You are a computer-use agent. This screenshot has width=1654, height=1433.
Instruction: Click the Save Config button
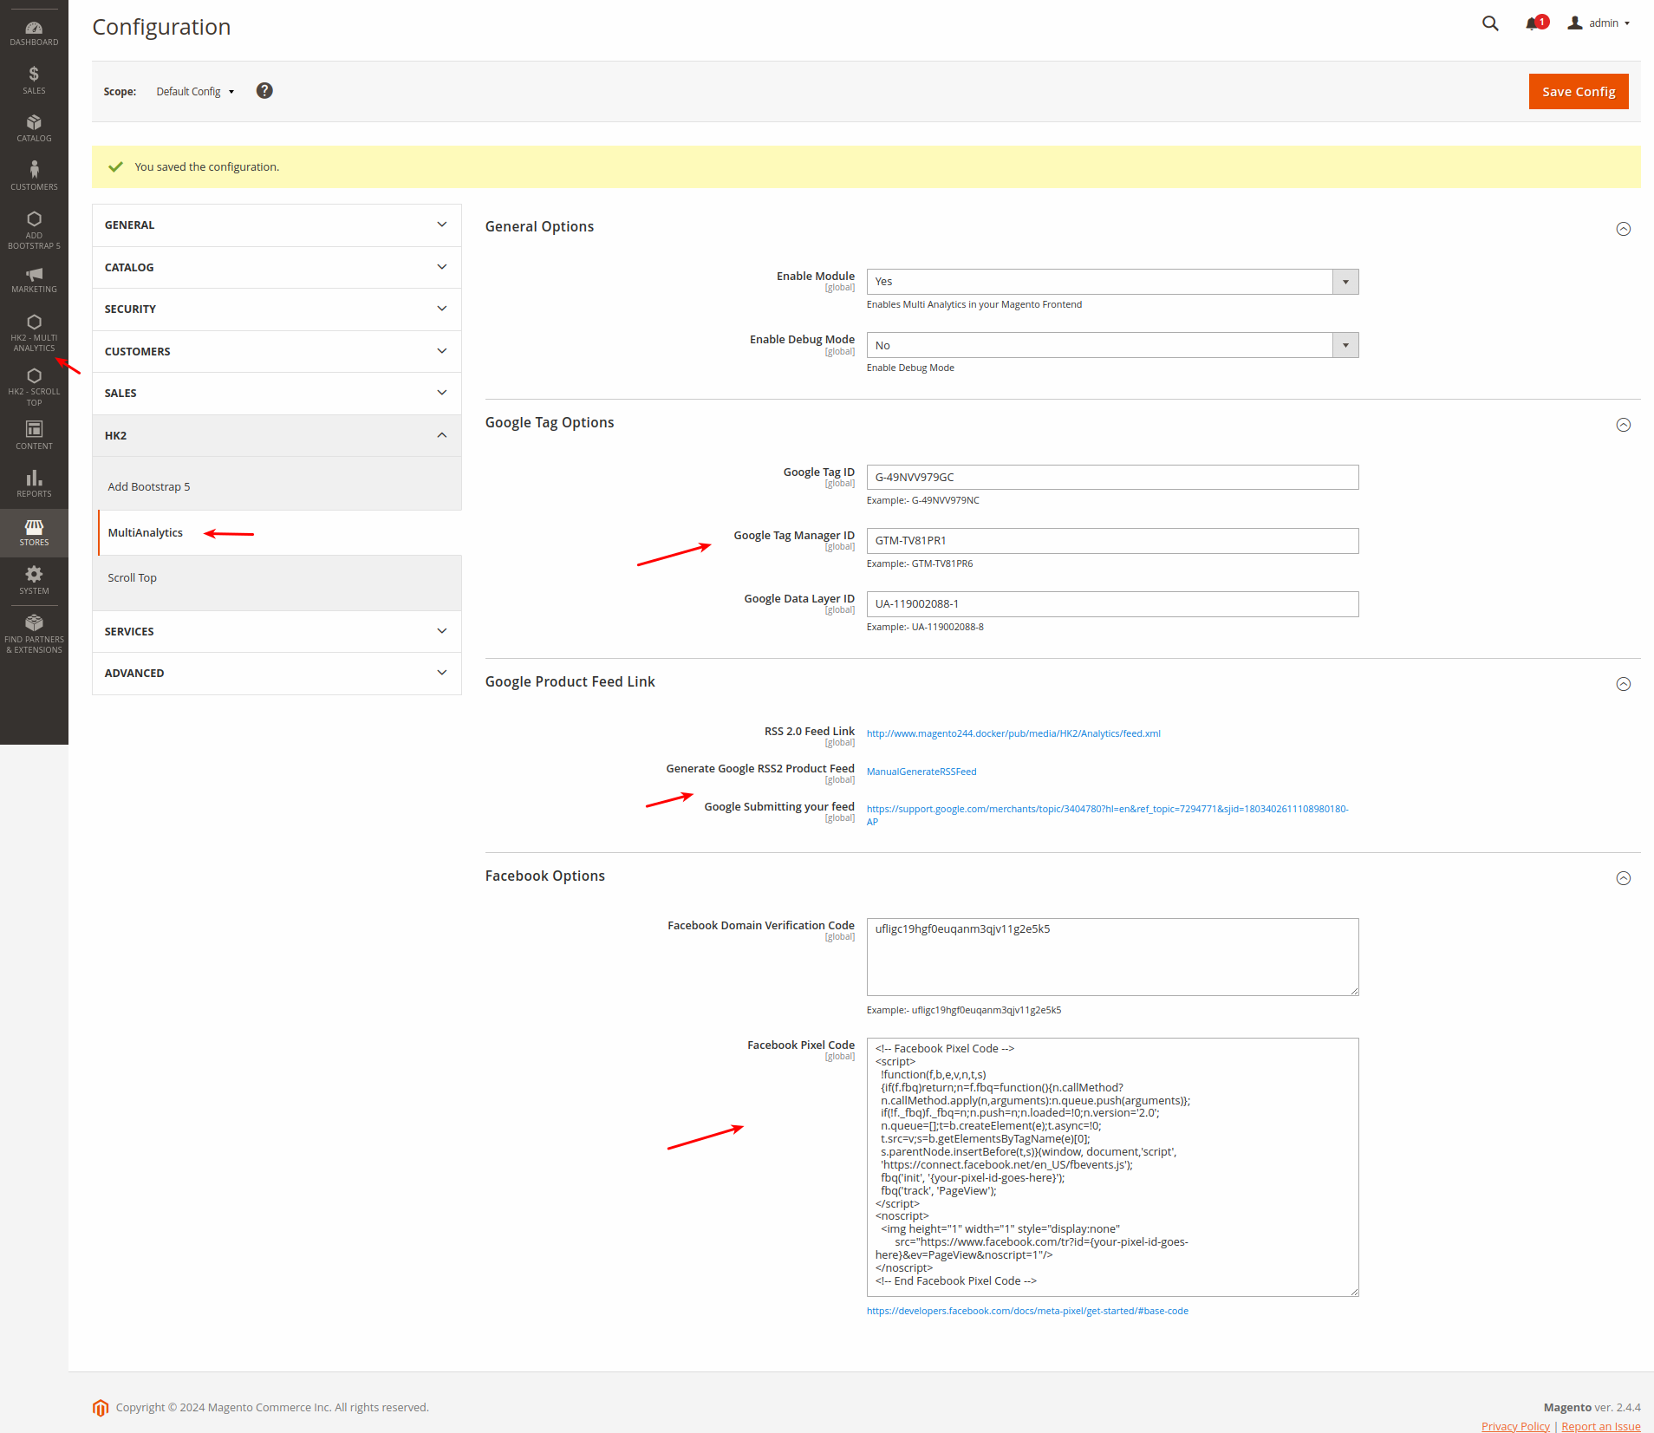pos(1578,92)
